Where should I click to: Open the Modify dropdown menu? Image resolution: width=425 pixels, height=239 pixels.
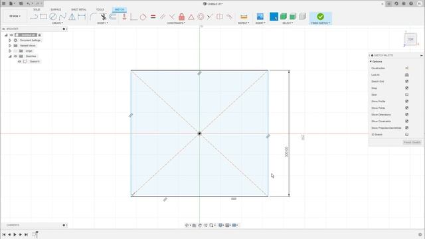[x=102, y=23]
